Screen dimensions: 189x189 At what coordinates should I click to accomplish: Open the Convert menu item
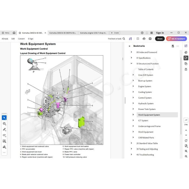click(x=21, y=39)
